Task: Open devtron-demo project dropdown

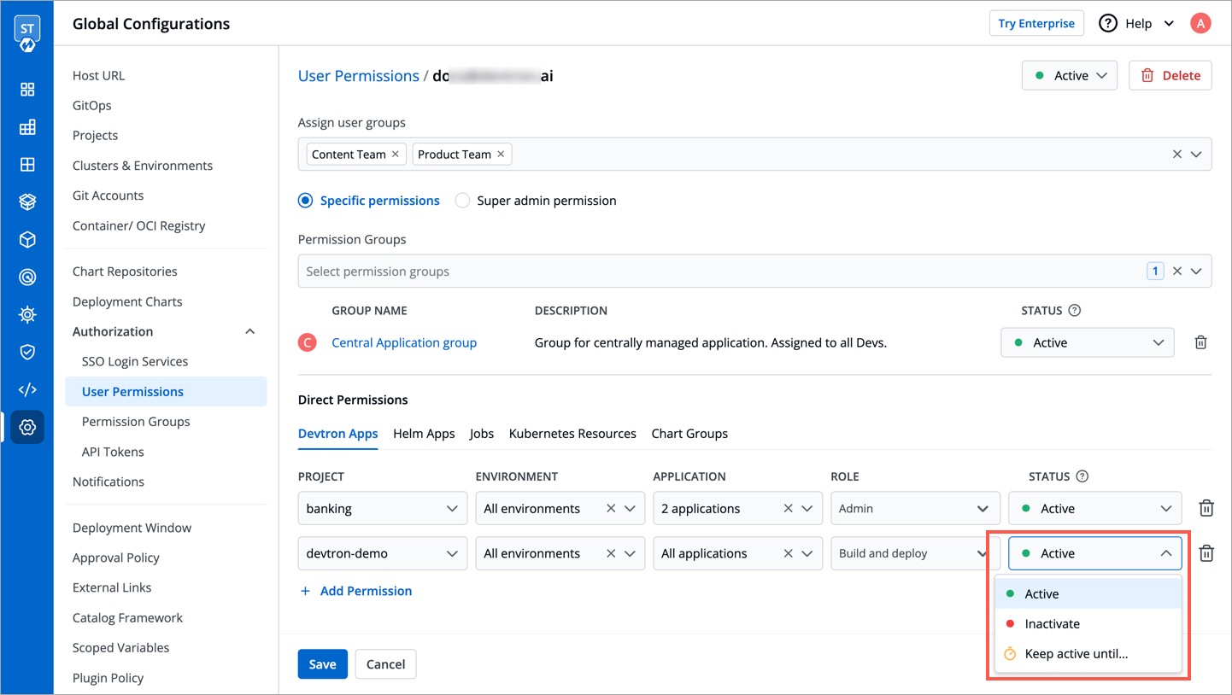Action: (383, 553)
